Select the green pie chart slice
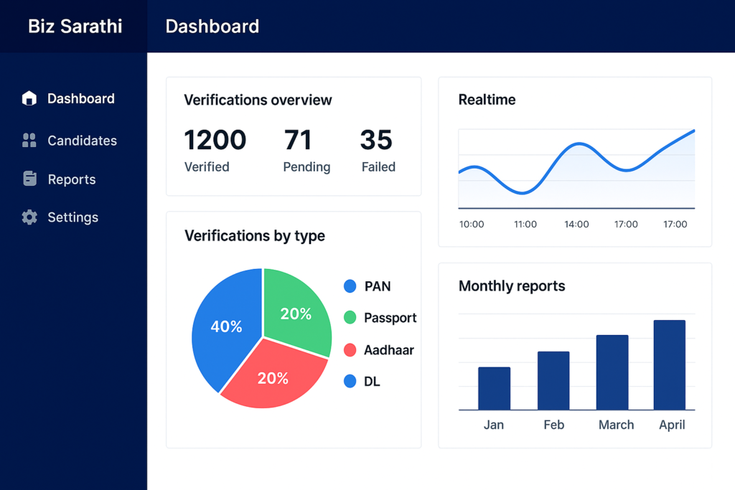The height and width of the screenshot is (490, 735). click(x=294, y=308)
